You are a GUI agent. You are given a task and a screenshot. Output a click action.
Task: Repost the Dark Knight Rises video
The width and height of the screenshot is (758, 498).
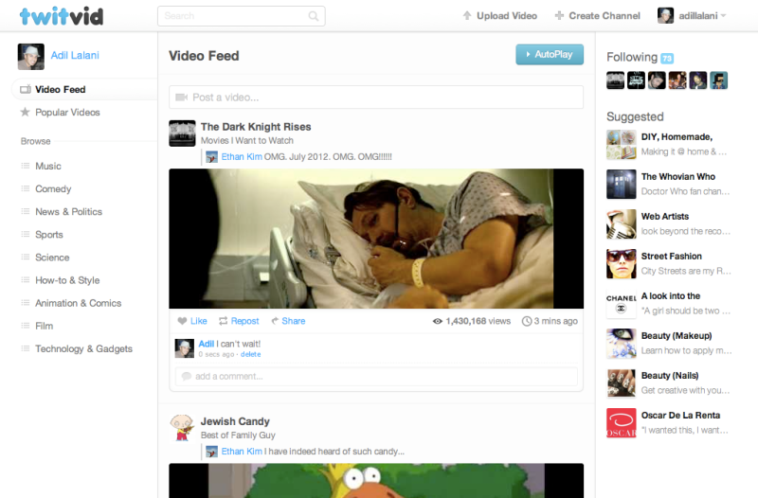coord(239,321)
